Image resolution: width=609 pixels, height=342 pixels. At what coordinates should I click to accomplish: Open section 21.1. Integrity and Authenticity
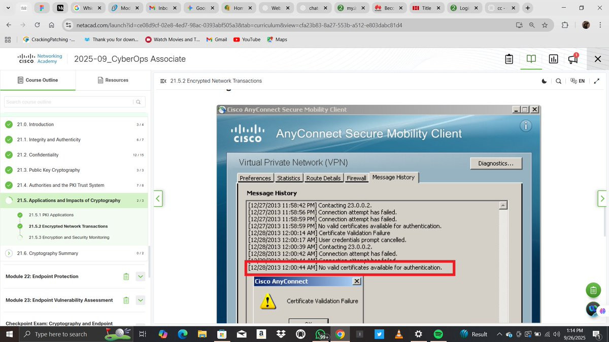[75, 140]
